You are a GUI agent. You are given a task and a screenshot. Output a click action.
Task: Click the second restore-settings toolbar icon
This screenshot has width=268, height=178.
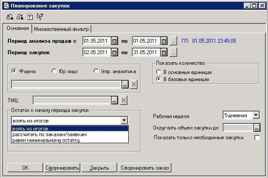(20, 17)
